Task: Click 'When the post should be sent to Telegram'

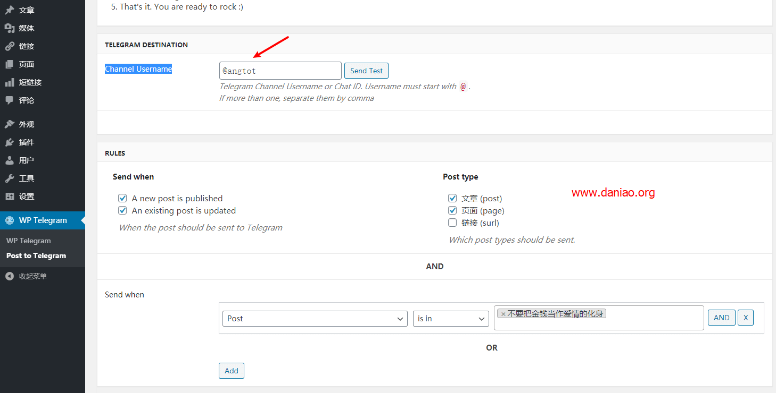Action: tap(201, 227)
